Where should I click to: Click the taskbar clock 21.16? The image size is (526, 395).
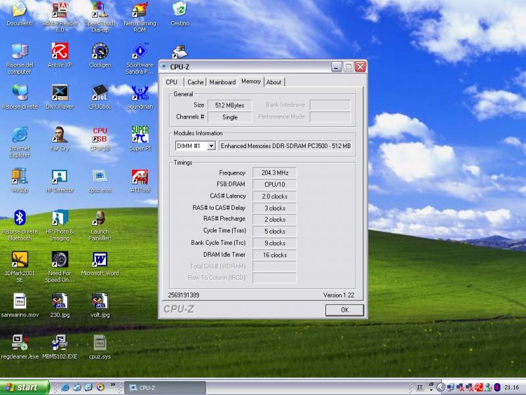click(x=512, y=387)
